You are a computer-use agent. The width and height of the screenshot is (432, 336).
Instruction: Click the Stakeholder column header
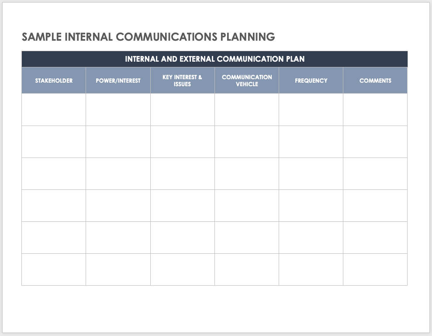click(x=54, y=80)
